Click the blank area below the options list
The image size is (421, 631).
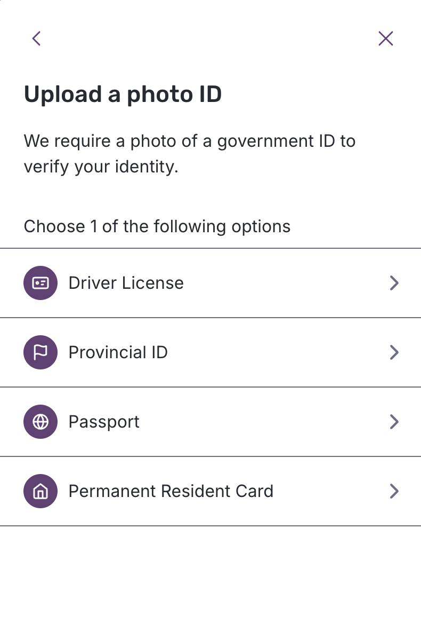click(210, 577)
